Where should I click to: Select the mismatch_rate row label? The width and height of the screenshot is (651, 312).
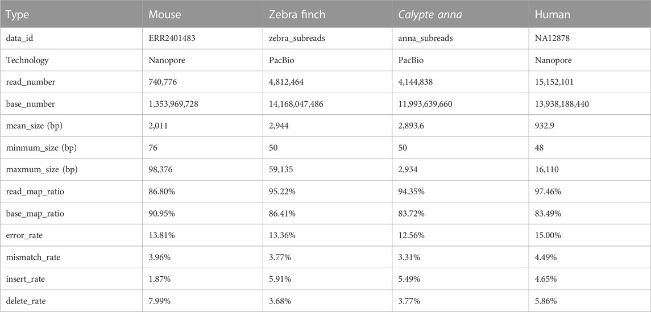(33, 257)
